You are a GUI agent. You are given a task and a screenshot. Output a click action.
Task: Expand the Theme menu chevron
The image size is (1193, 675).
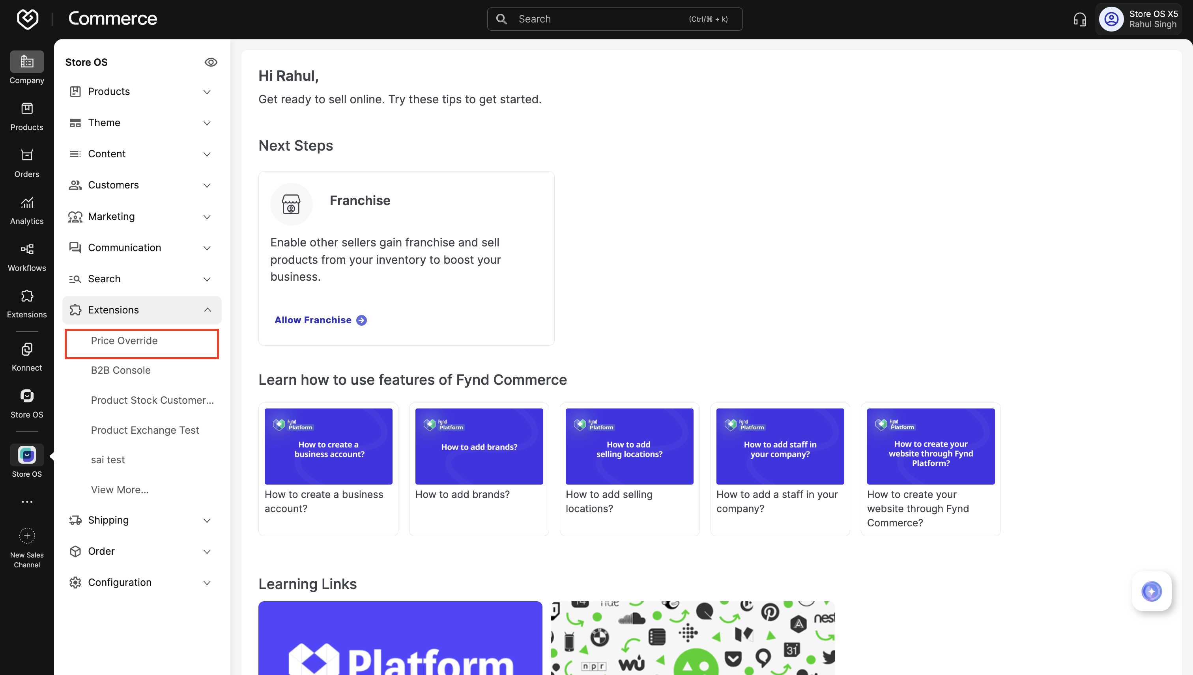coord(208,123)
